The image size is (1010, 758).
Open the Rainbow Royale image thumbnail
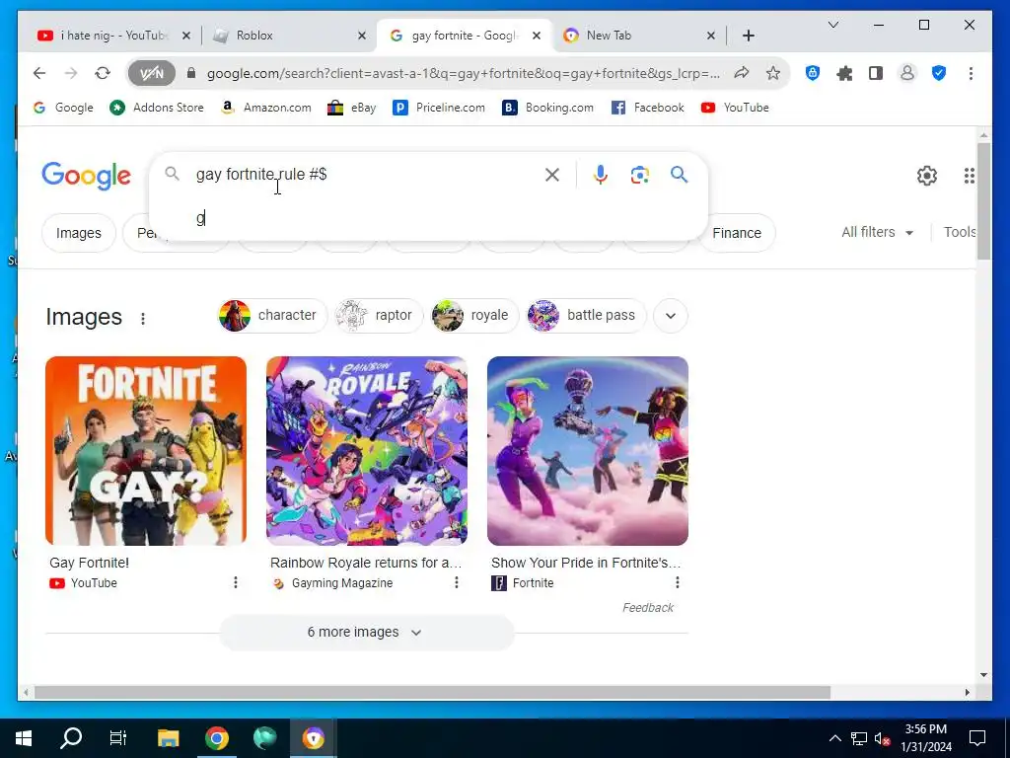point(367,450)
